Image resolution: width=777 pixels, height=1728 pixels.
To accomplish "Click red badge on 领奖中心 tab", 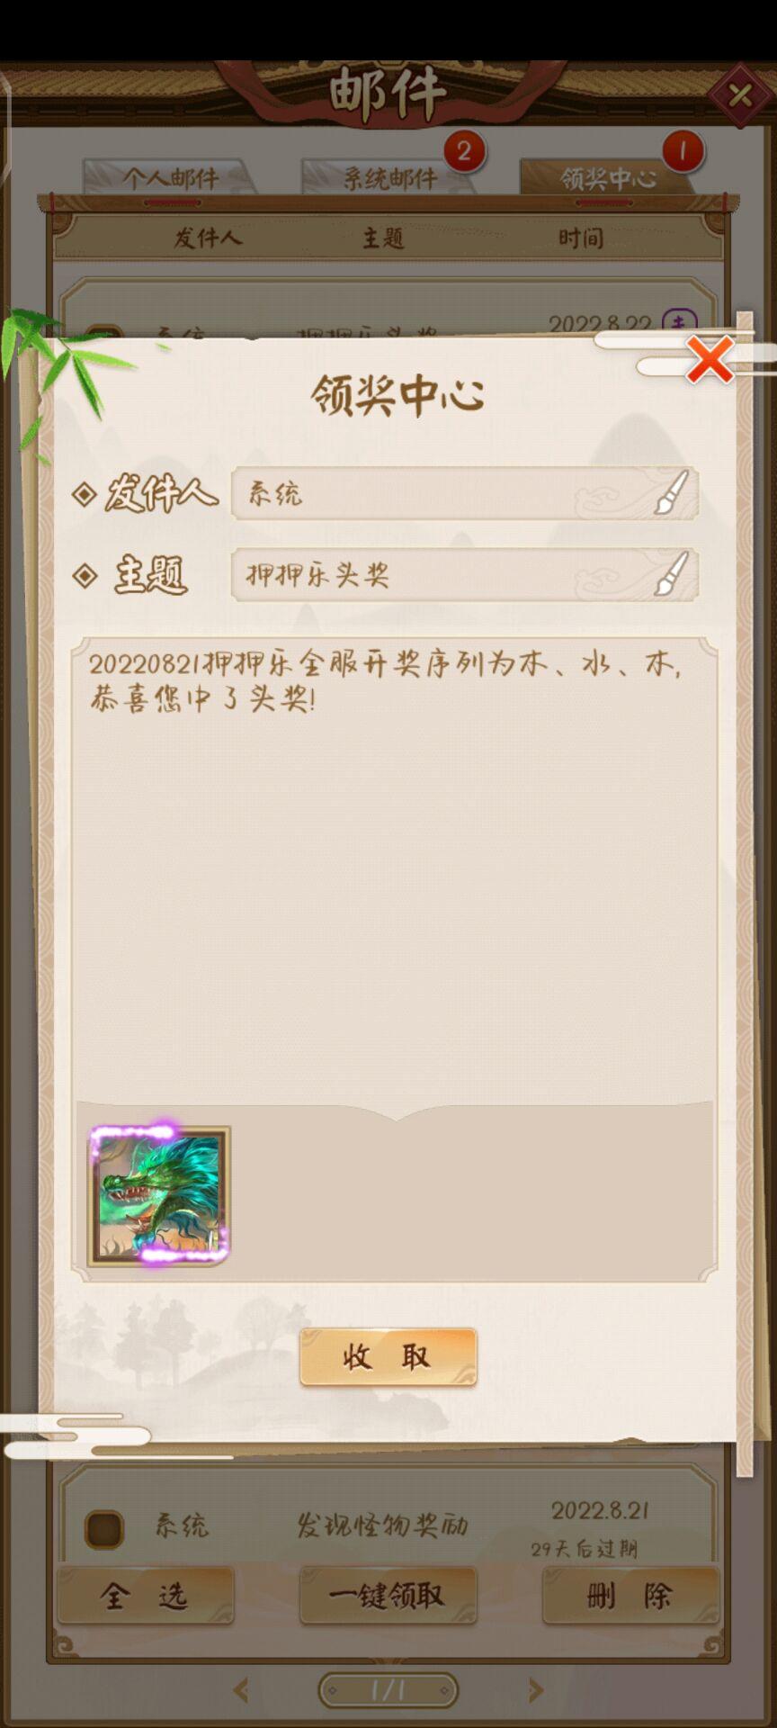I will [x=683, y=151].
